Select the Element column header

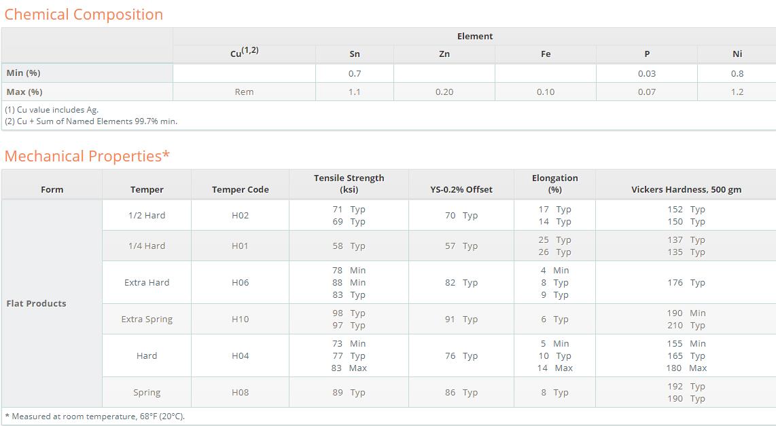474,36
